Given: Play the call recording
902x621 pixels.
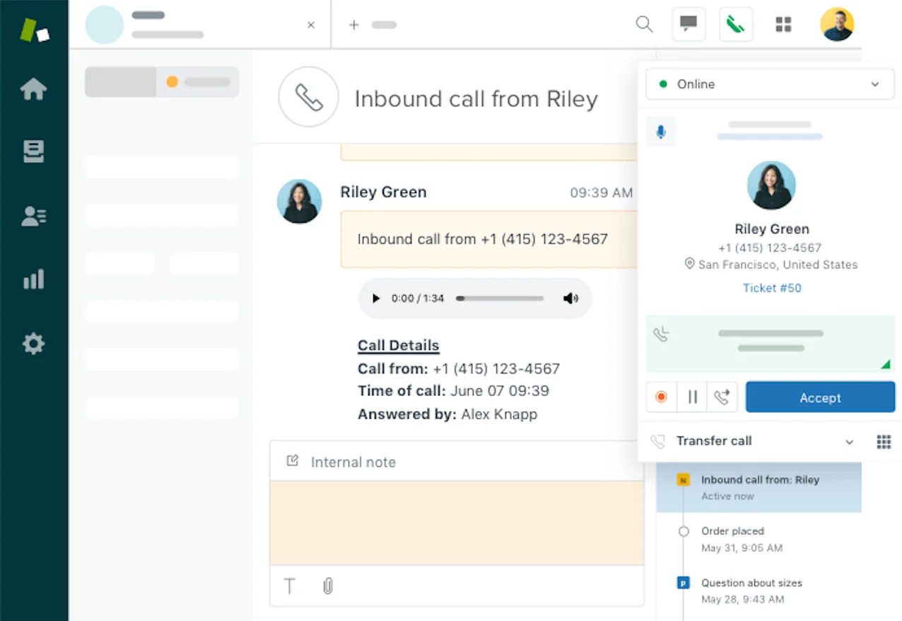Looking at the screenshot, I should [x=376, y=298].
